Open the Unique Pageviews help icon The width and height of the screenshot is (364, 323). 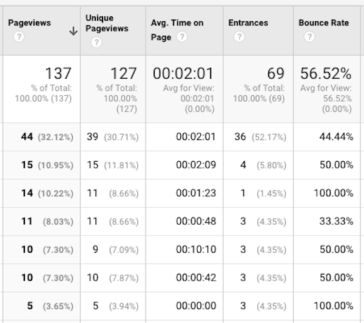pyautogui.click(x=96, y=42)
